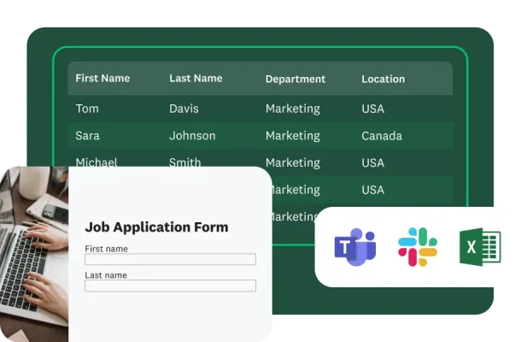Click the Microsoft Teams icon
Image resolution: width=521 pixels, height=342 pixels.
pyautogui.click(x=354, y=247)
